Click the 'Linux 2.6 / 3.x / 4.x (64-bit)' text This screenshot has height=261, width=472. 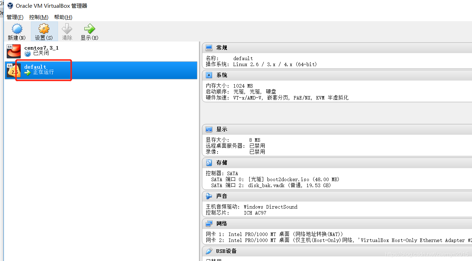[275, 64]
